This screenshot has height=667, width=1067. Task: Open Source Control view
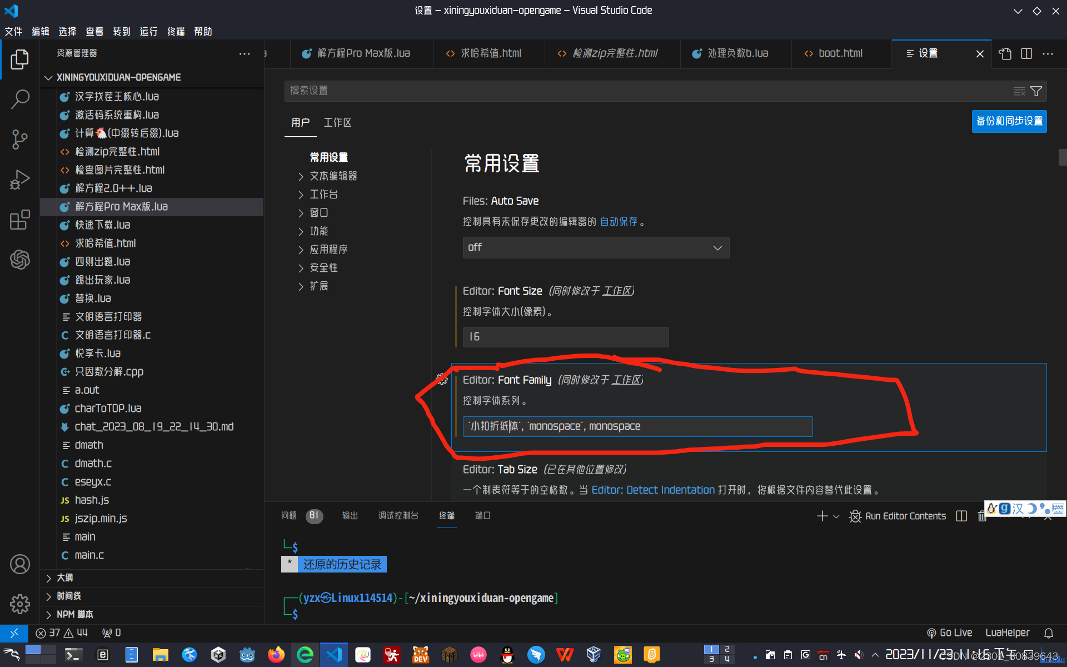[20, 140]
